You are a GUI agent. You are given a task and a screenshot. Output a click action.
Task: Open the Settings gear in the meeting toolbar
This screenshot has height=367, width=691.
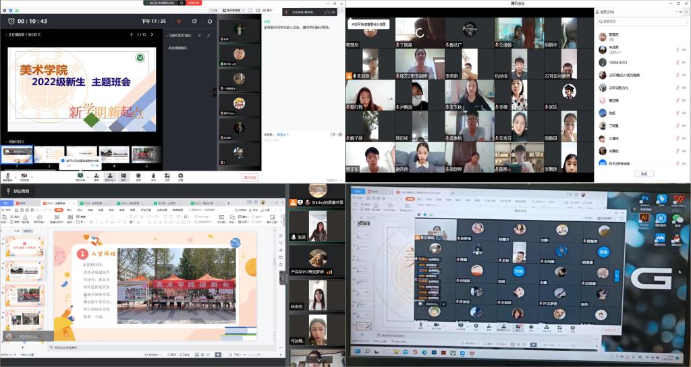(x=181, y=176)
